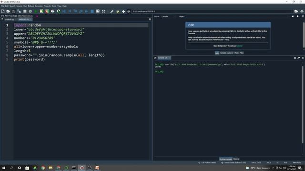Browse console tabs icon

155,58
